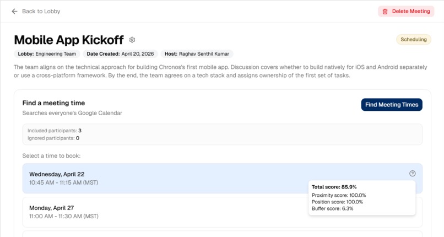Screen dimensions: 444x237
Task: Click Host: Raghav Senthil Kumar tag
Action: (x=197, y=54)
